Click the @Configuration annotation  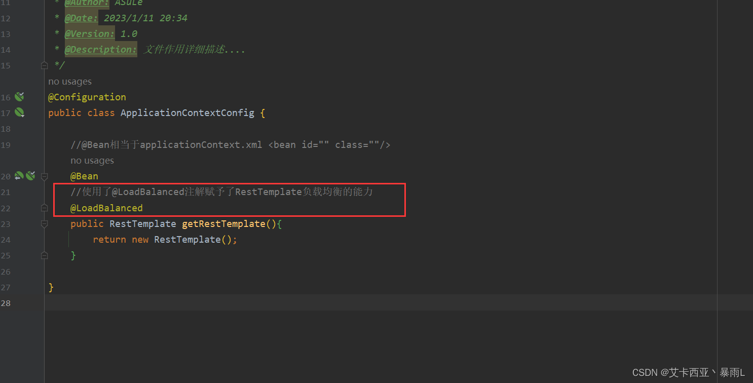click(x=87, y=97)
